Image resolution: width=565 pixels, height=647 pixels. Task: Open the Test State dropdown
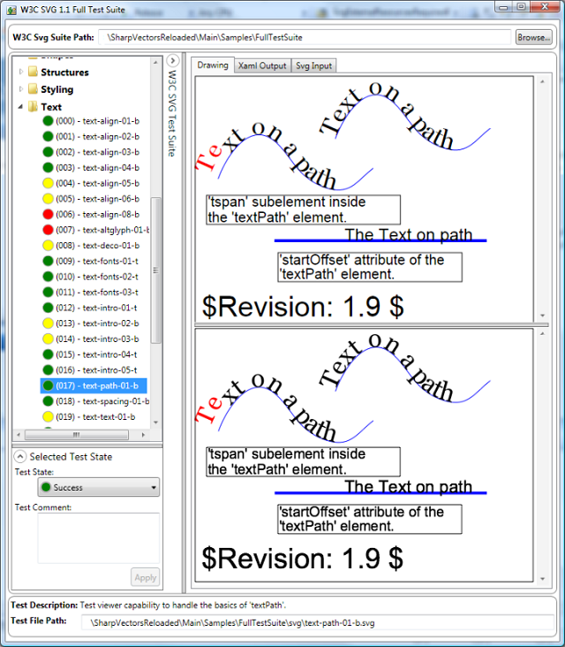coord(99,487)
